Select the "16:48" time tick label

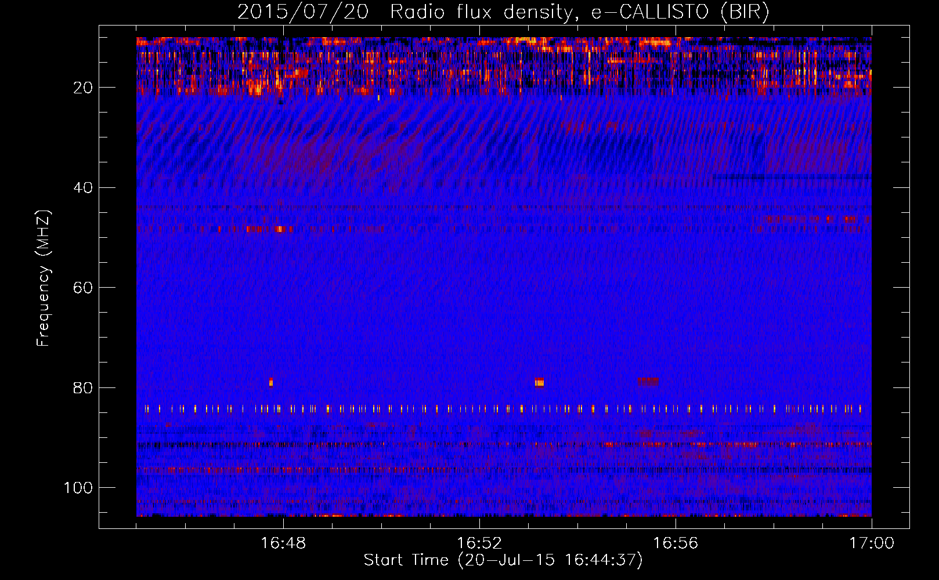tap(283, 543)
